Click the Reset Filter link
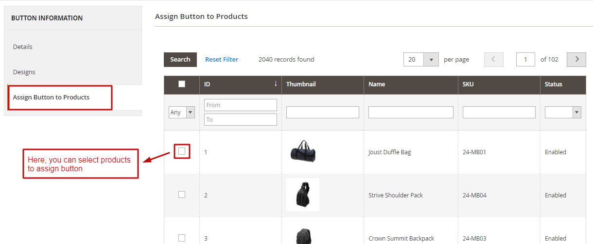Viewport: 593px width, 244px height. pyautogui.click(x=222, y=59)
